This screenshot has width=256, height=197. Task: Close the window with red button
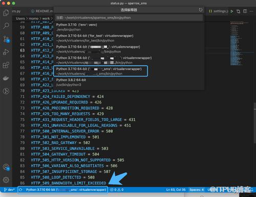[x=3, y=3]
